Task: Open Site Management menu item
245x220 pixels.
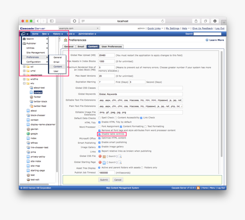Action: 35,53
